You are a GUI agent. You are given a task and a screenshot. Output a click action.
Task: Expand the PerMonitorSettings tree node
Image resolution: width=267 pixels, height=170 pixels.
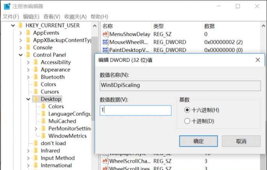click(36, 129)
